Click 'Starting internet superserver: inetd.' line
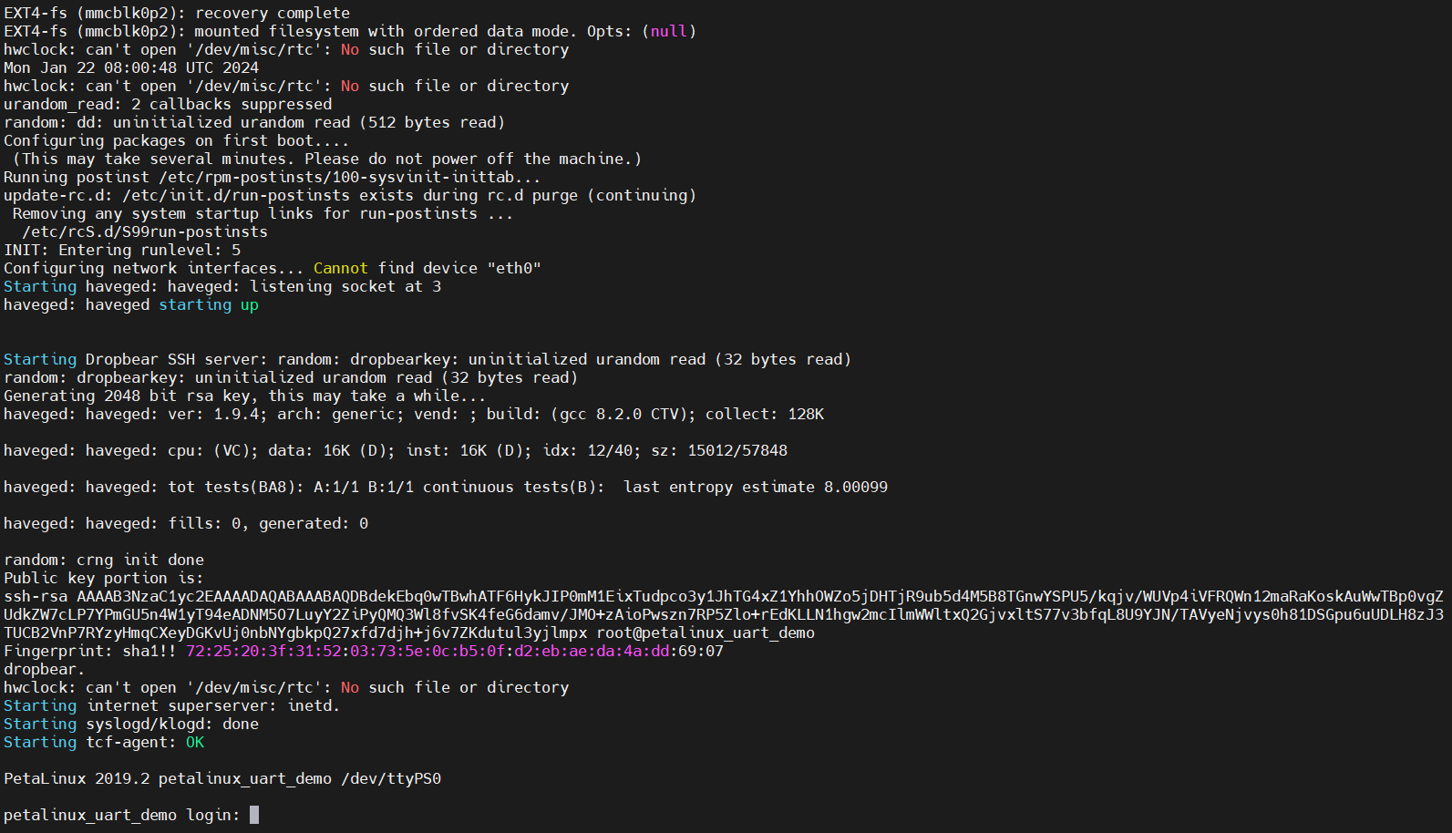1452x833 pixels. [x=172, y=705]
